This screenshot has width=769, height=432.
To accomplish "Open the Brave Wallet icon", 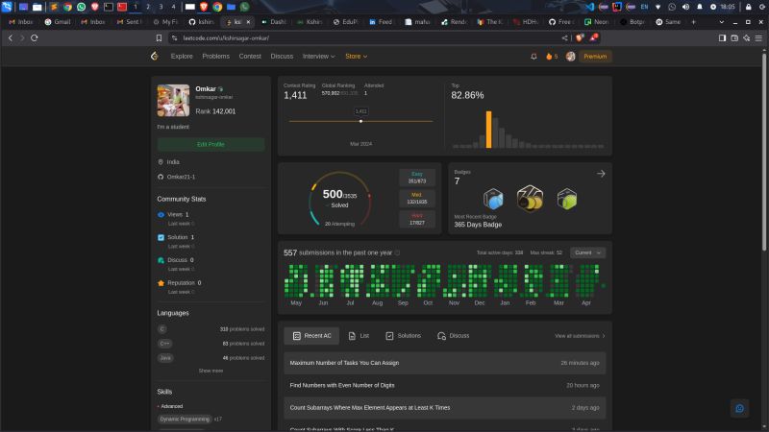I will [734, 37].
